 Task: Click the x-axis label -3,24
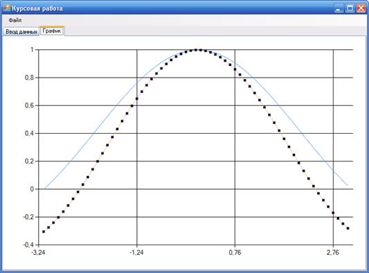coord(38,252)
